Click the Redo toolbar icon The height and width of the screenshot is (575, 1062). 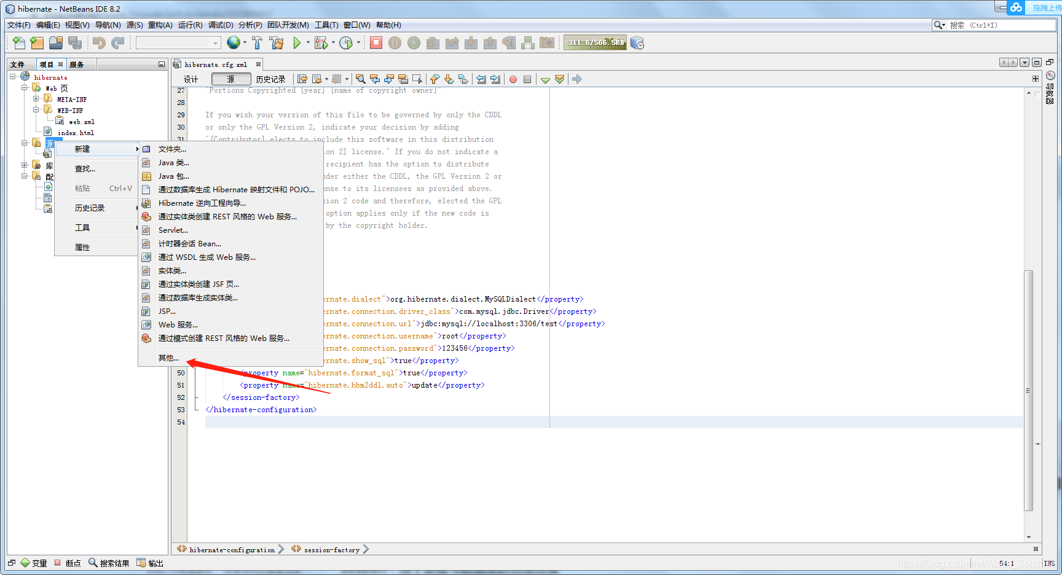[x=118, y=42]
